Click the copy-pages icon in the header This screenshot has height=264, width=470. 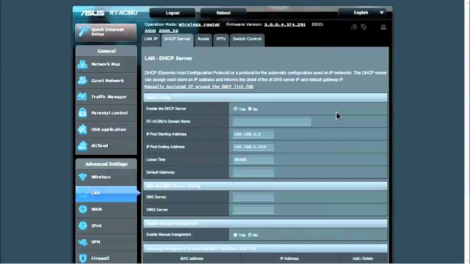[364, 27]
